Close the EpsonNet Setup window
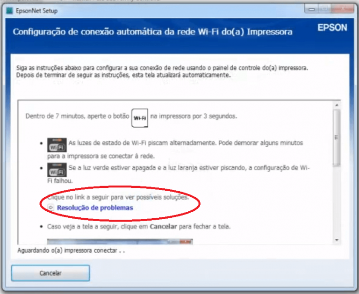The height and width of the screenshot is (294, 359). coord(343,9)
